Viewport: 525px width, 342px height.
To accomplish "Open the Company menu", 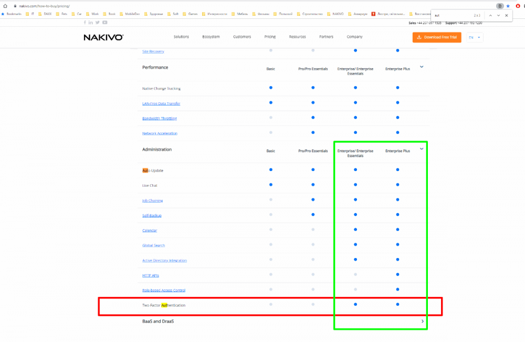I will click(x=354, y=37).
